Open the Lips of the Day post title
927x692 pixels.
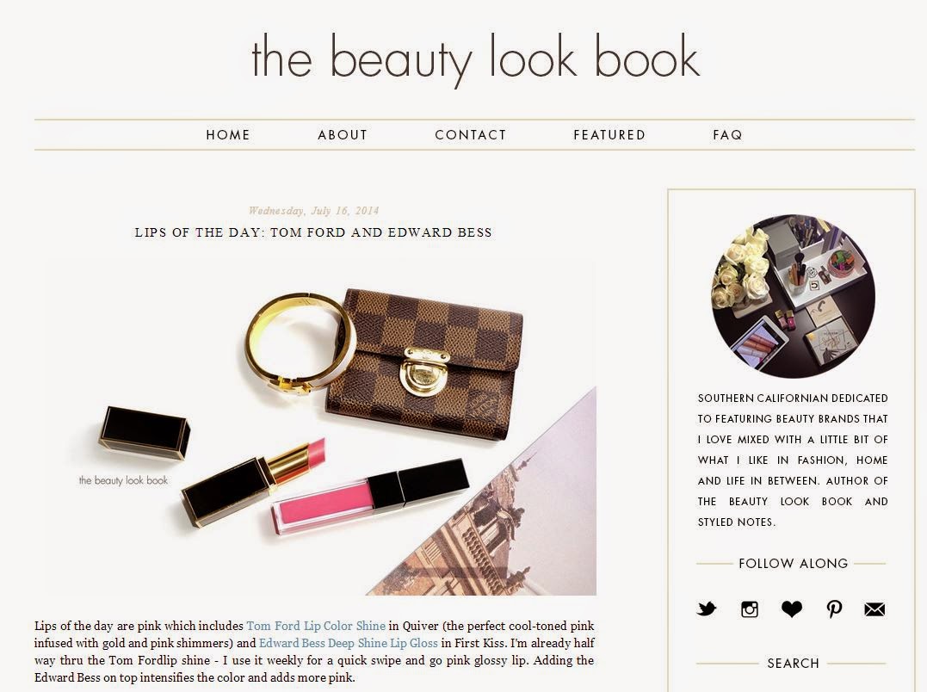pos(313,232)
